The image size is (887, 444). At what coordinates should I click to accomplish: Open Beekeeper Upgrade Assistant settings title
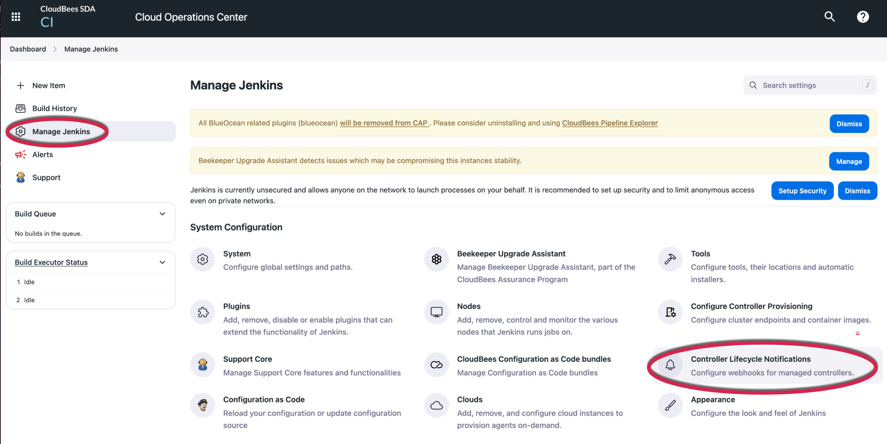click(x=511, y=254)
